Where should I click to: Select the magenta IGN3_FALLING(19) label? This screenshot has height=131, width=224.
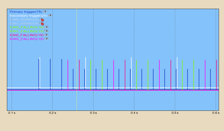pyautogui.click(x=26, y=39)
